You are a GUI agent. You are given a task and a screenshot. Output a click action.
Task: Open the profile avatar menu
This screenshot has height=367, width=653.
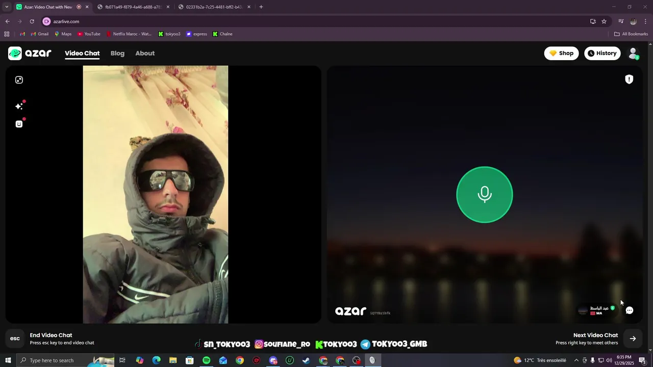[633, 53]
